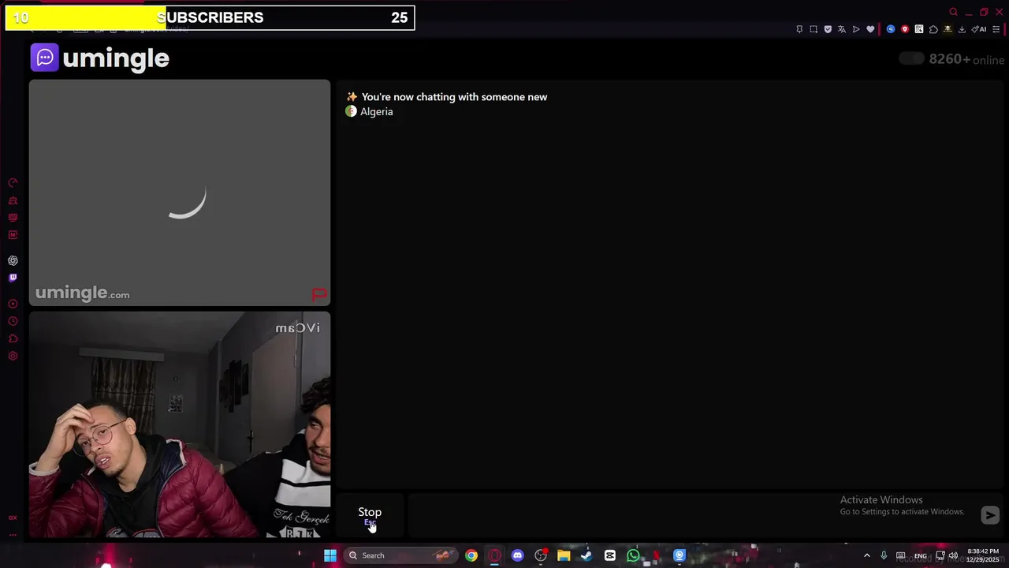The image size is (1009, 568).
Task: Click the shield check icon in toolbar
Action: [828, 29]
